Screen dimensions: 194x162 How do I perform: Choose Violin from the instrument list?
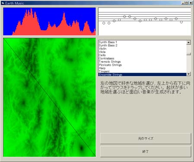click(x=142, y=49)
